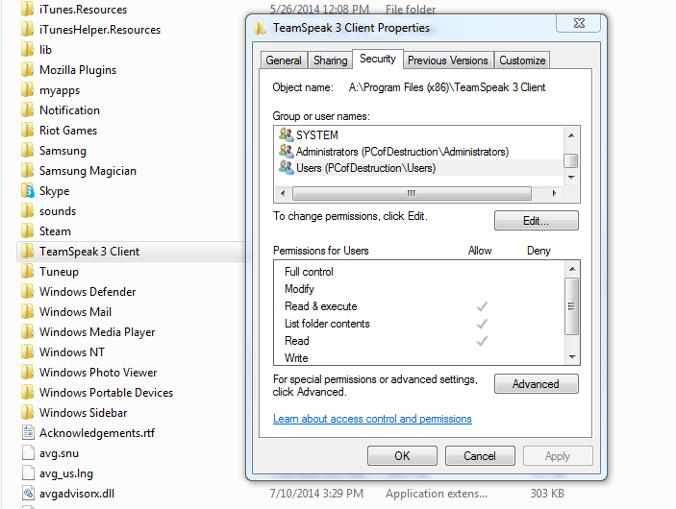Click the Notification folder icon

28,110
